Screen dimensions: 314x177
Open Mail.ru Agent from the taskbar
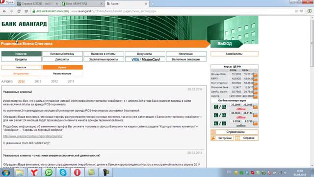coord(49,173)
